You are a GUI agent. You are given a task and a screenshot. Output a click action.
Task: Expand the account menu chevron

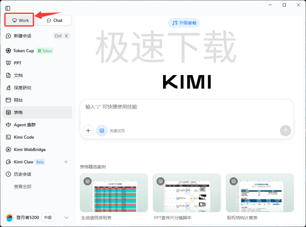pyautogui.click(x=66, y=218)
